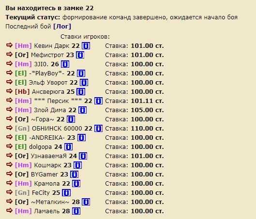The image size is (256, 219).
Task: Open info icon next to Кевин Дарк
Action: tap(86, 46)
